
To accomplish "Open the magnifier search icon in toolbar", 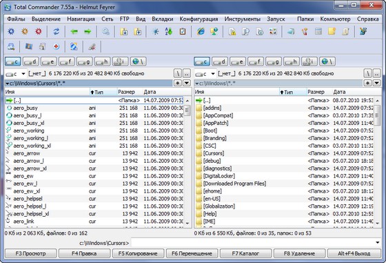I will pos(106,32).
